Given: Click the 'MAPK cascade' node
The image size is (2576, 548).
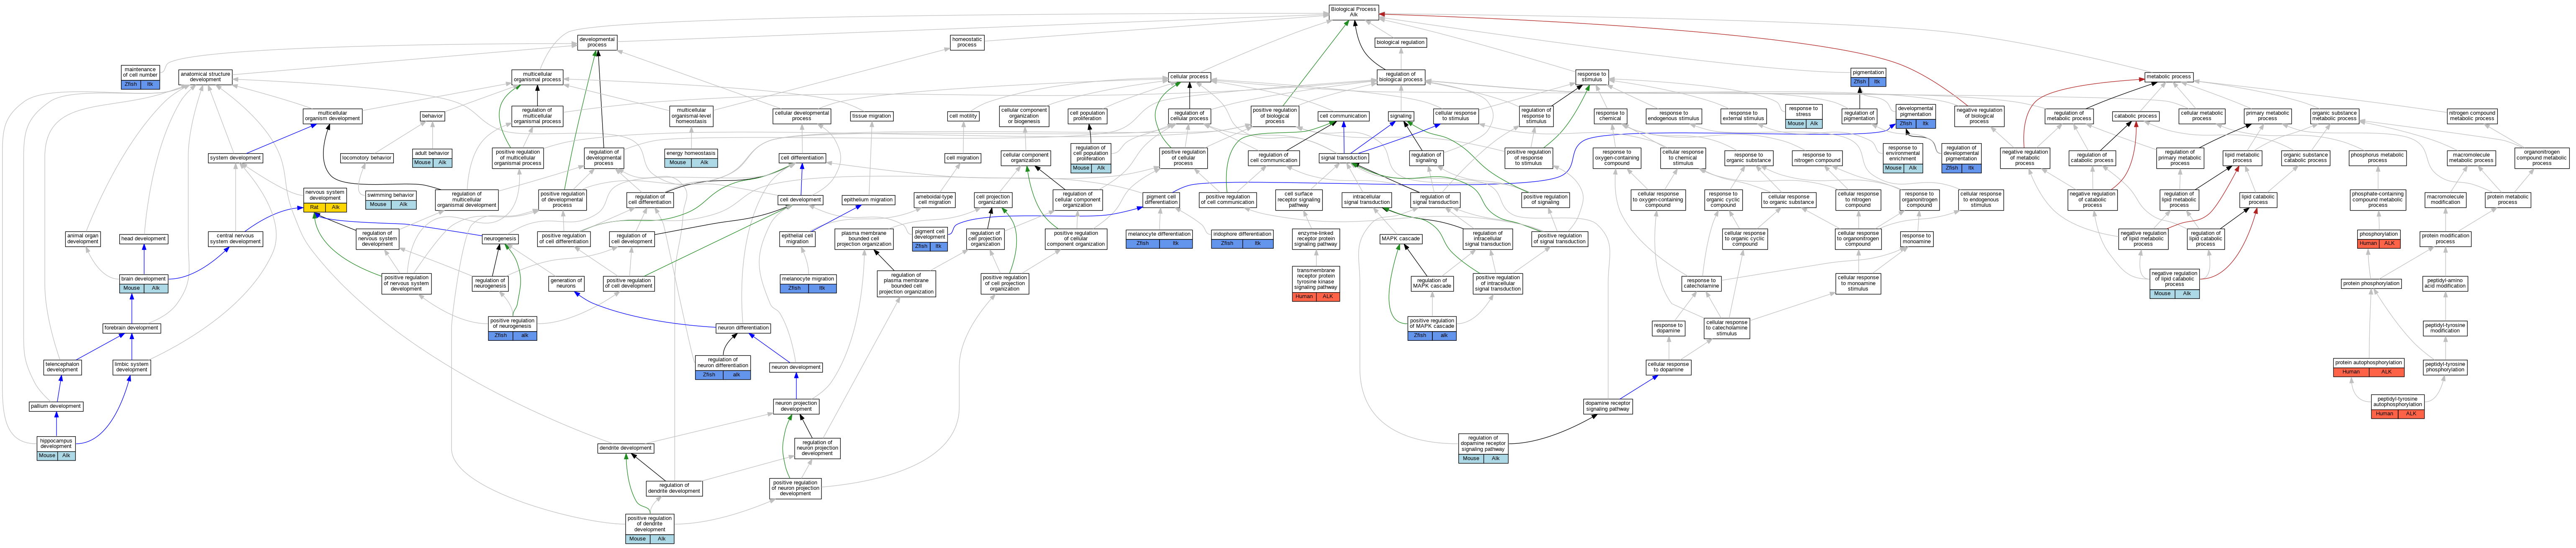Looking at the screenshot, I should (1401, 239).
